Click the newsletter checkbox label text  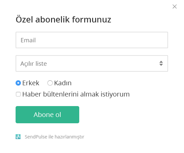76,94
